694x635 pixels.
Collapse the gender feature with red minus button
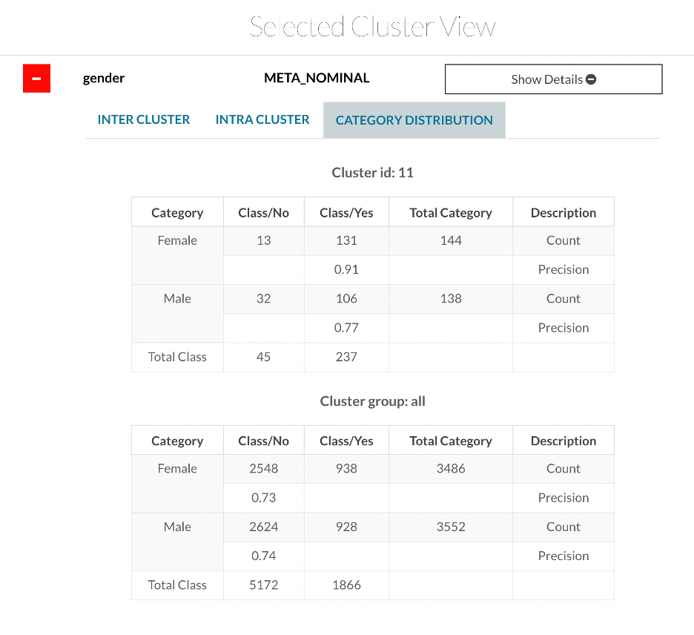pyautogui.click(x=36, y=79)
